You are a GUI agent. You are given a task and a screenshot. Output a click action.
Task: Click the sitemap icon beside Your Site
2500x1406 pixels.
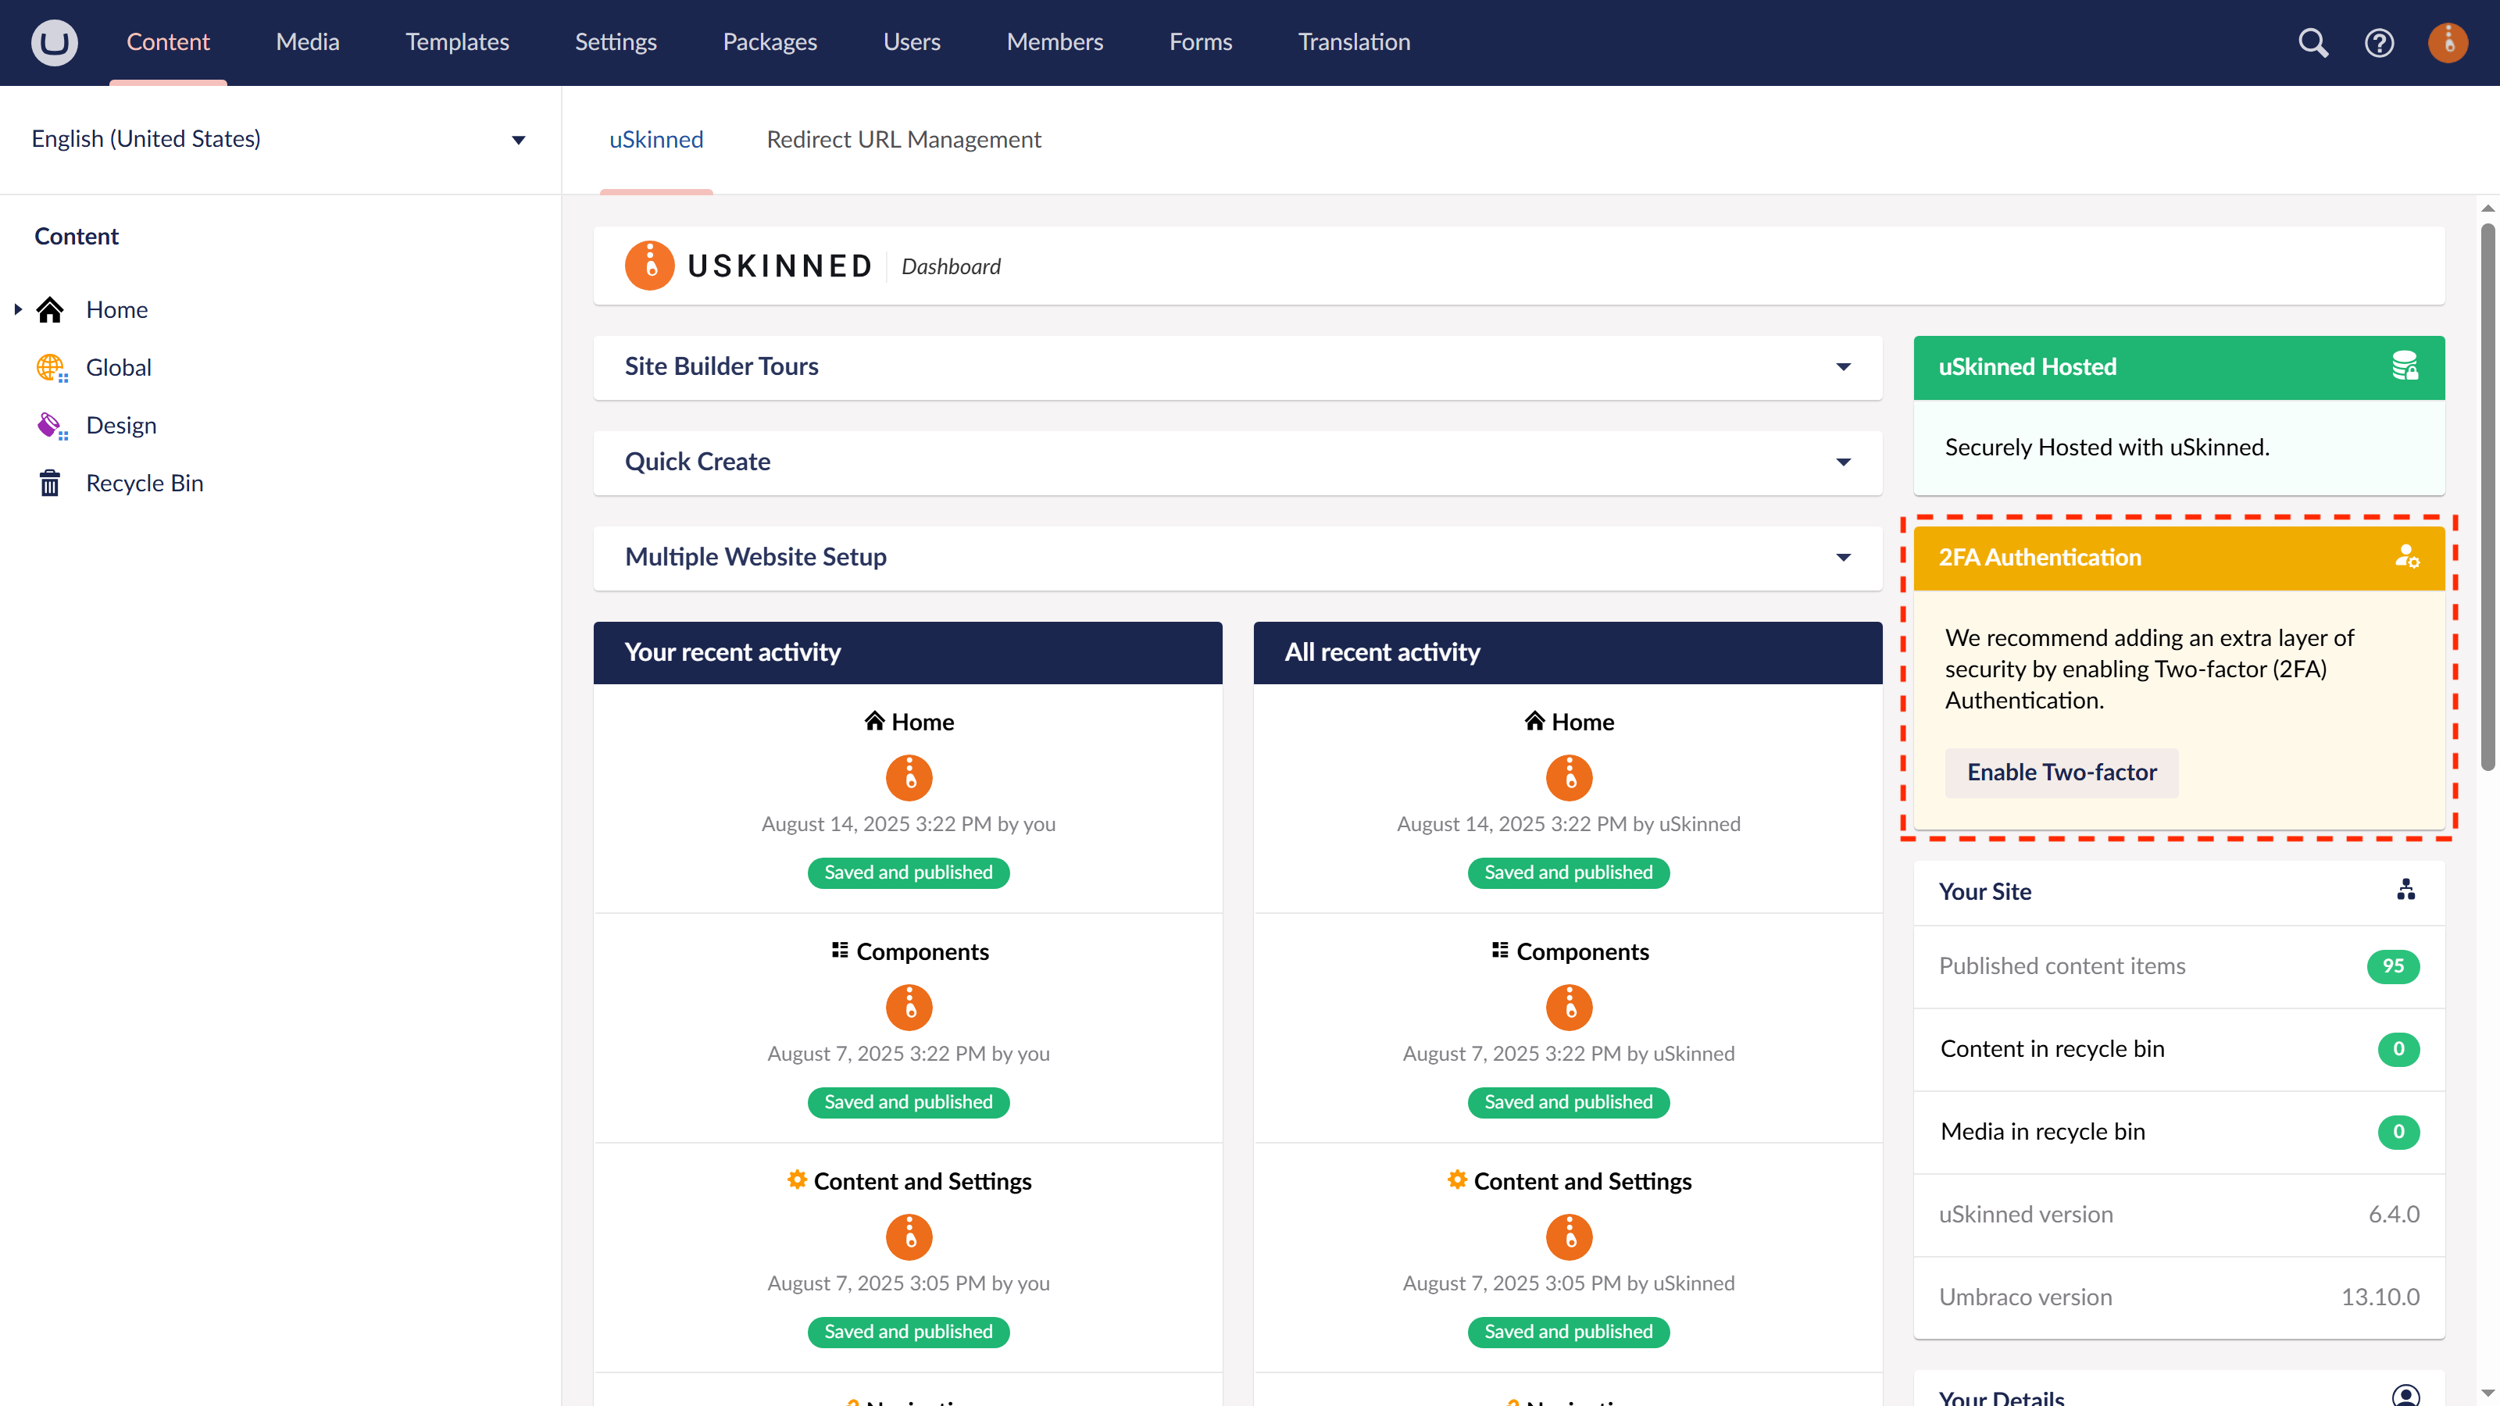[2407, 890]
